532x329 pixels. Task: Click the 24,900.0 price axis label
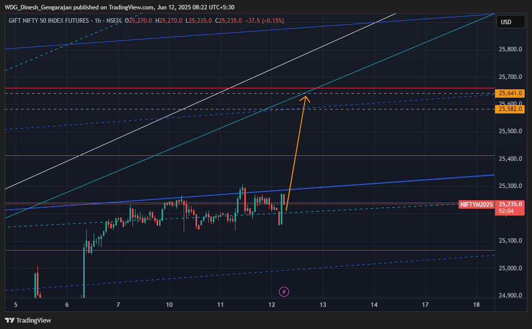(x=510, y=295)
